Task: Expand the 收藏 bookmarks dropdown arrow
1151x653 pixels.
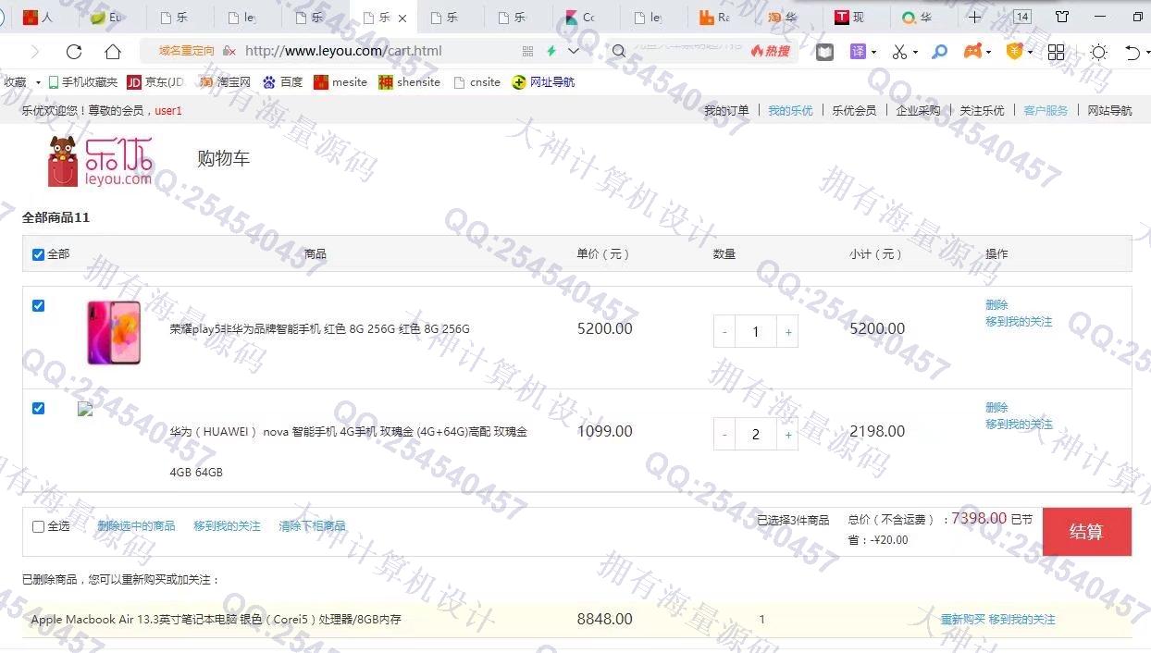Action: 38,82
